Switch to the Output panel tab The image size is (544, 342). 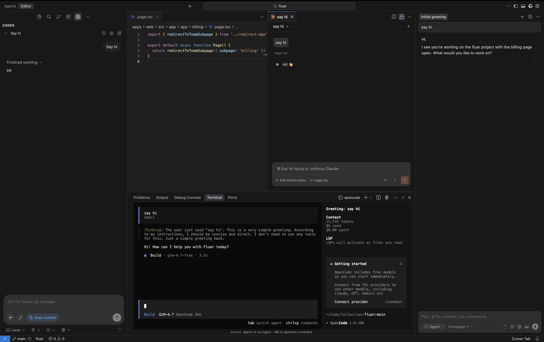point(162,197)
